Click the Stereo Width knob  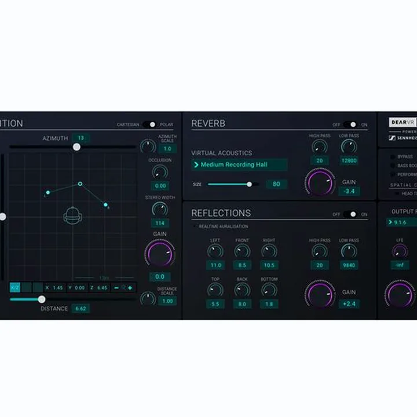tap(160, 209)
